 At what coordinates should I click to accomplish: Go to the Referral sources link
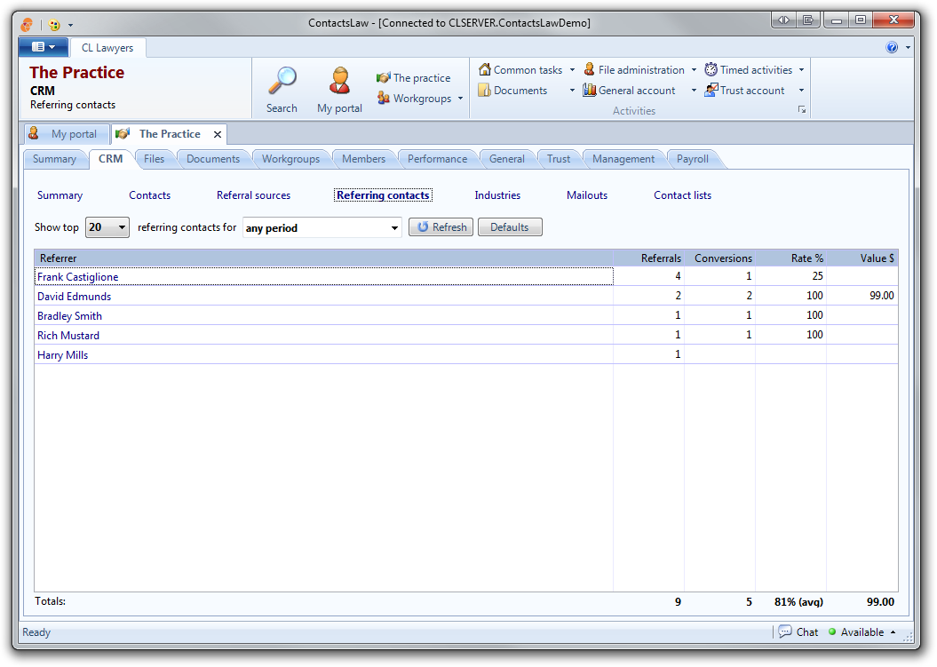[253, 195]
